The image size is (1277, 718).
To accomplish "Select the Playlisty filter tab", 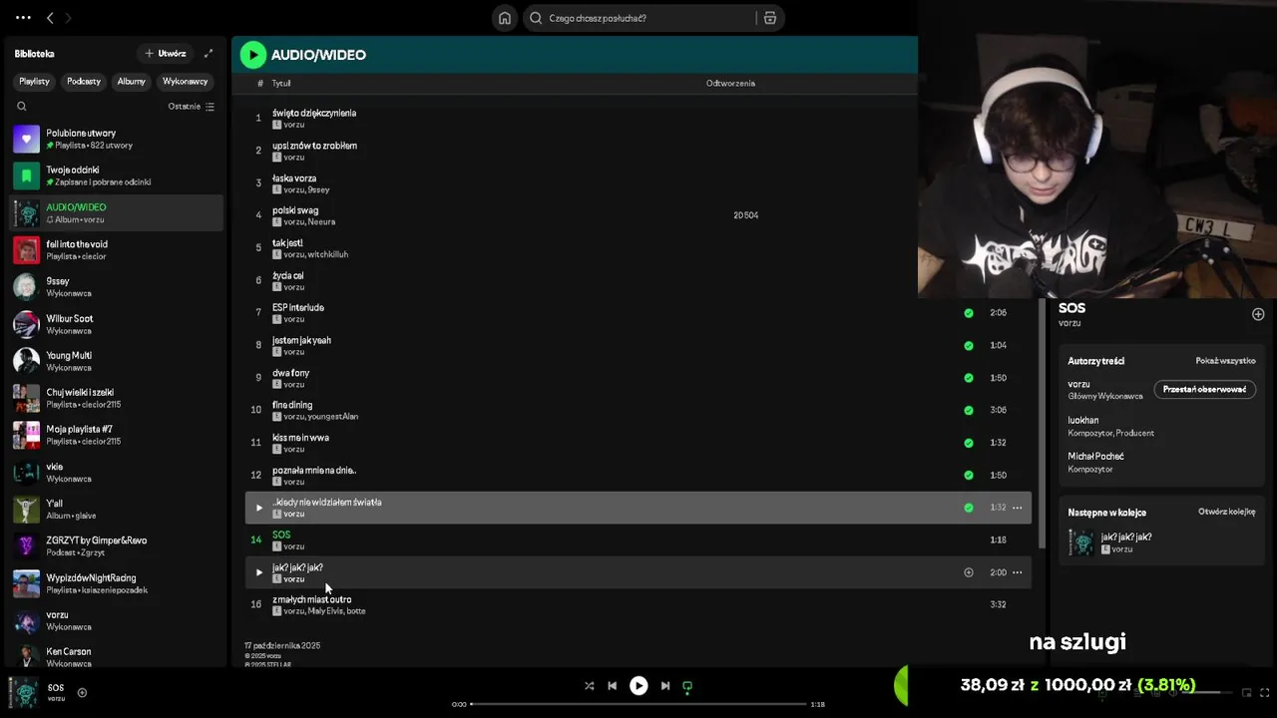I will [x=35, y=81].
